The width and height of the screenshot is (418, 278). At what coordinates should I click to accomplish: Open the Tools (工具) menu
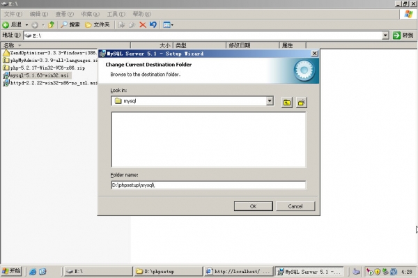click(116, 14)
